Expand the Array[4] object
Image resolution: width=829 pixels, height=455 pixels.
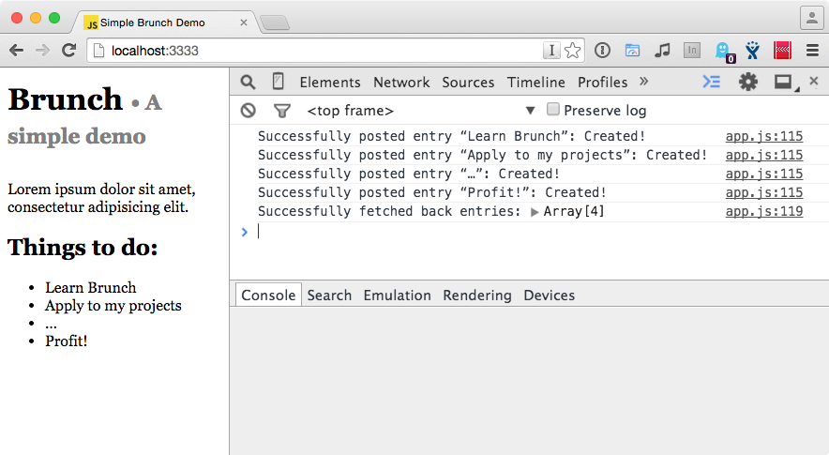pyautogui.click(x=534, y=212)
